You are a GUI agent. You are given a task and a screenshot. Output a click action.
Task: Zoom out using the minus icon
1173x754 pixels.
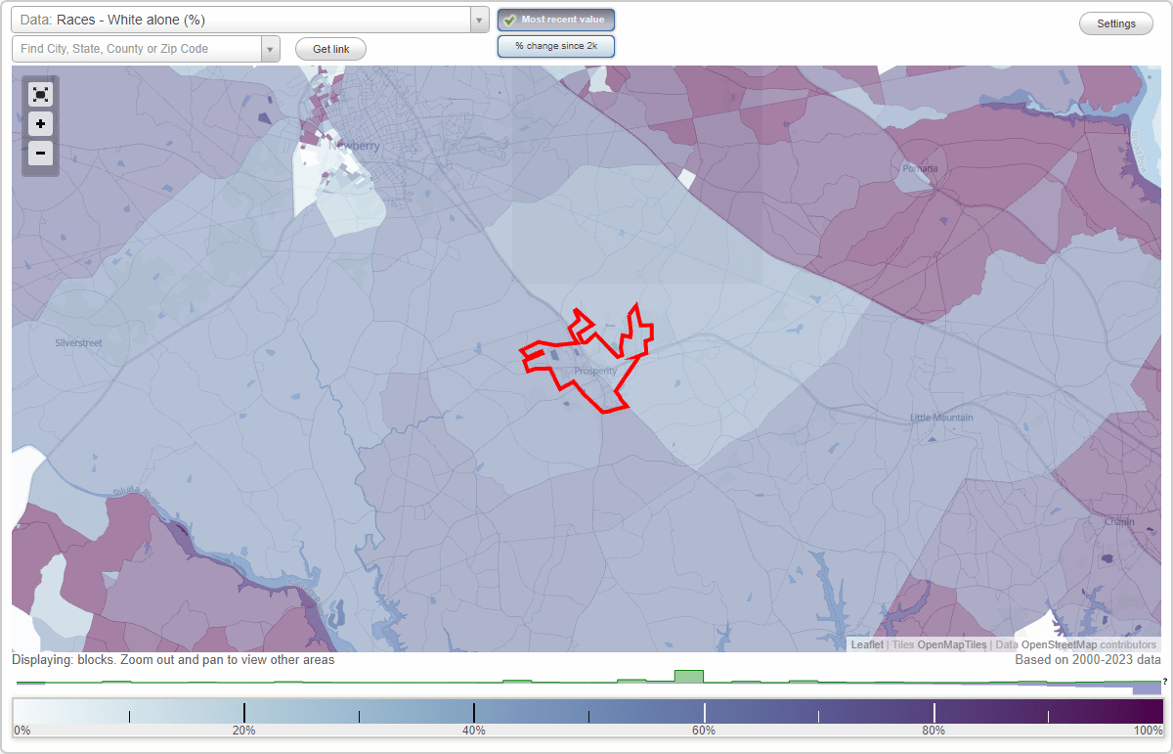click(40, 154)
